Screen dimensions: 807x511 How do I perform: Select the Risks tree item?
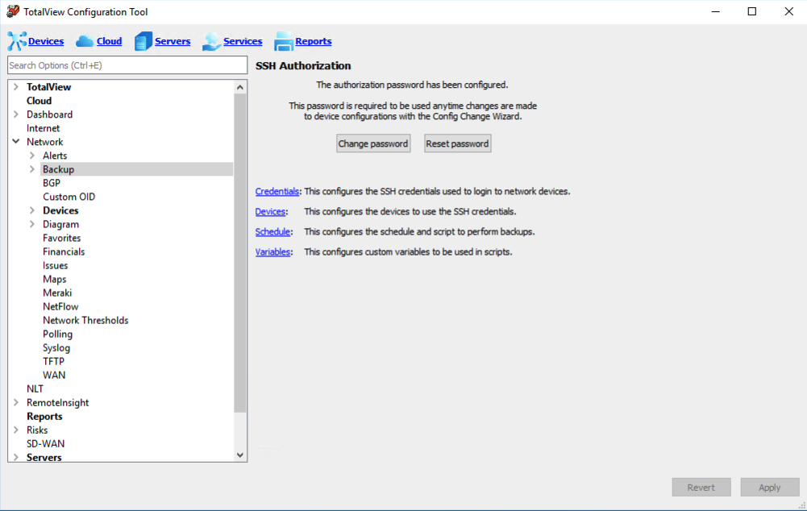click(37, 430)
